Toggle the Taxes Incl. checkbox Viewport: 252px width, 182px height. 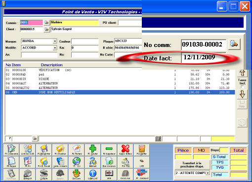[242, 87]
